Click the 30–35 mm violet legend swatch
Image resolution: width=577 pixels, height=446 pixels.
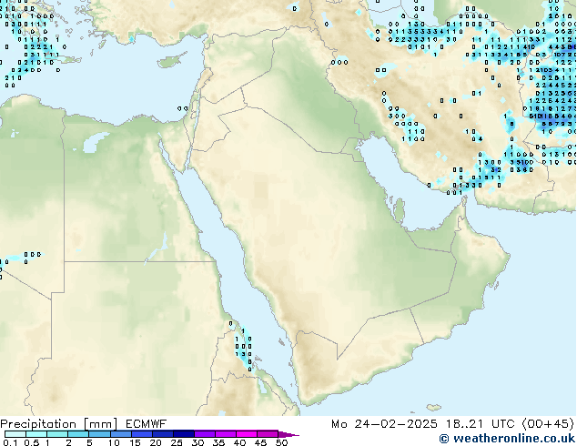pyautogui.click(x=205, y=434)
